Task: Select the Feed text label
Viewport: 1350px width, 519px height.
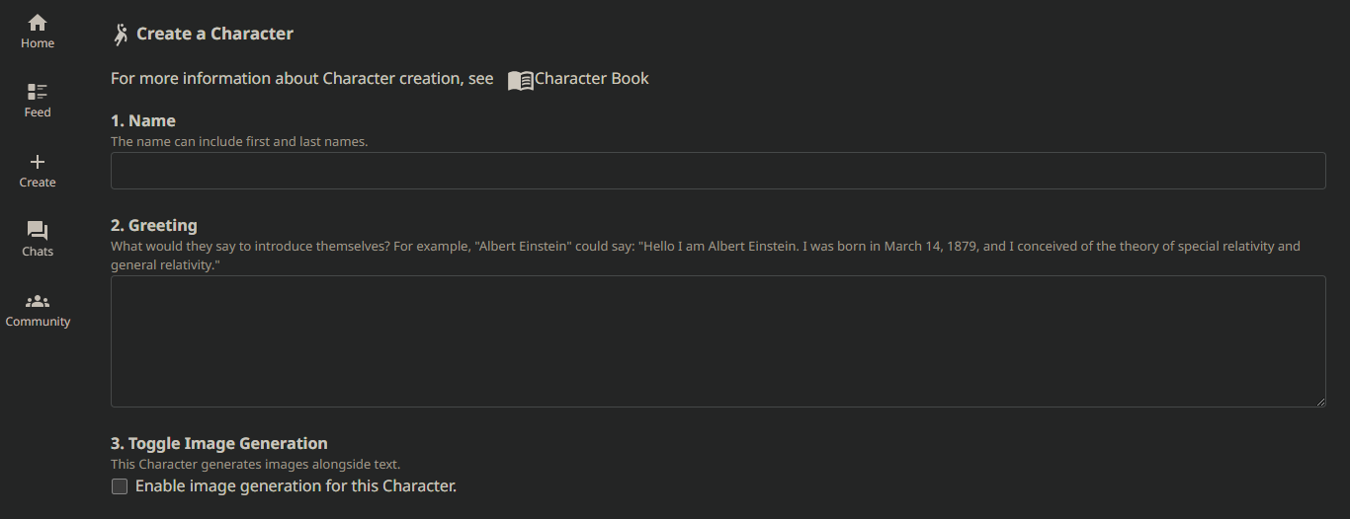Action: (x=38, y=112)
